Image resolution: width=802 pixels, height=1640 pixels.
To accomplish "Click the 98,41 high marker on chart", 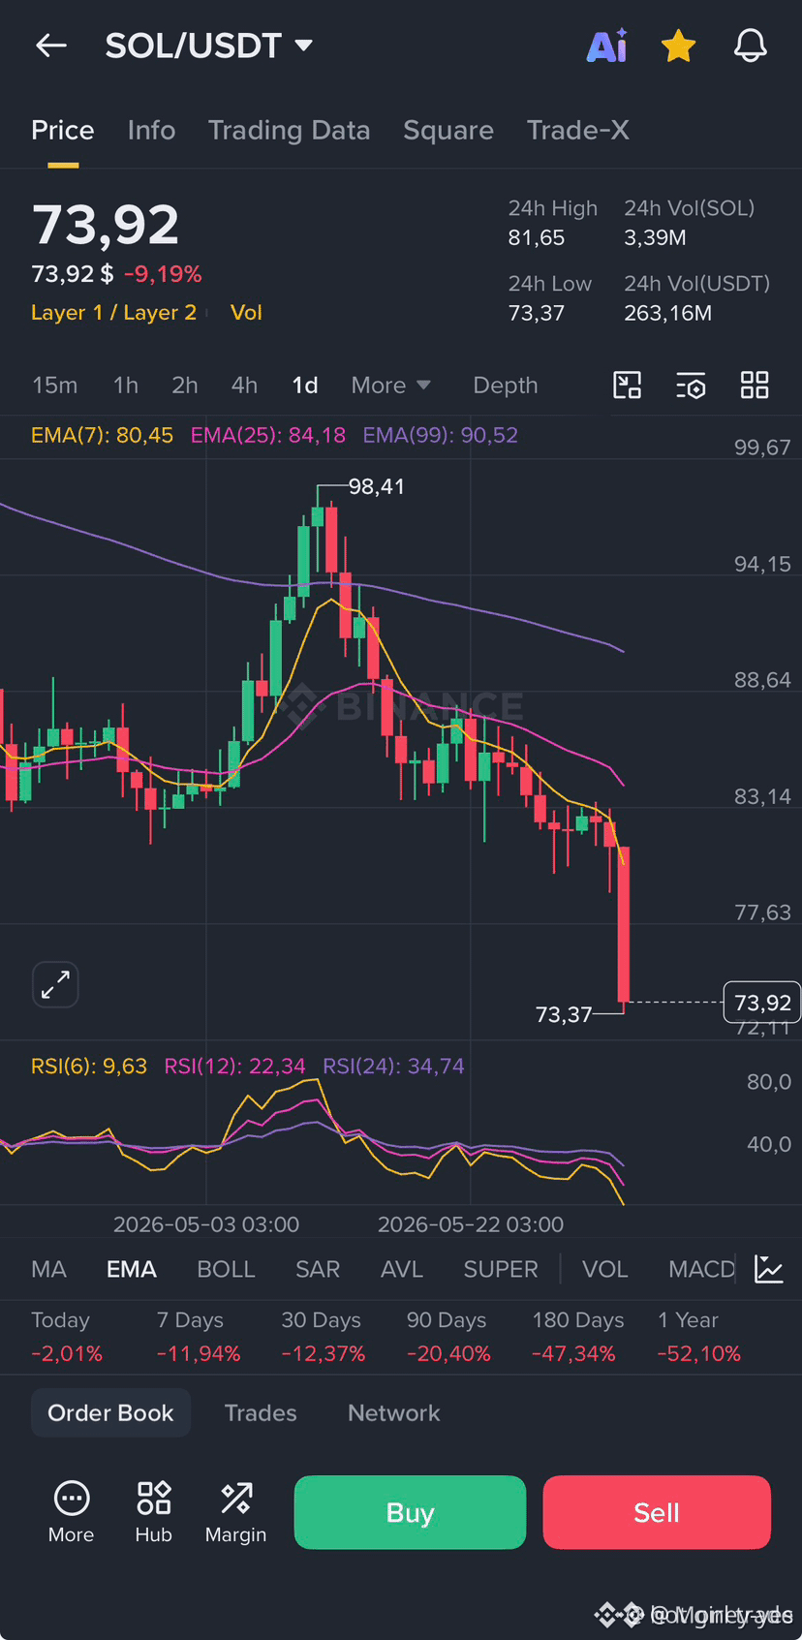I will (x=377, y=487).
